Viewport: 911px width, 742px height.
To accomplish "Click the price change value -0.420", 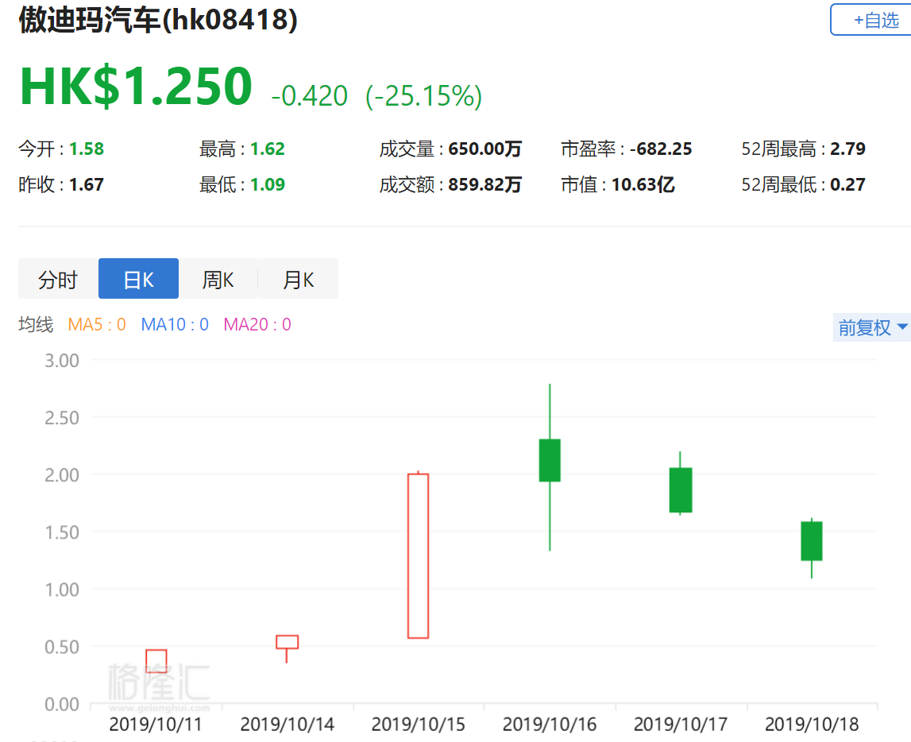I will (x=309, y=96).
